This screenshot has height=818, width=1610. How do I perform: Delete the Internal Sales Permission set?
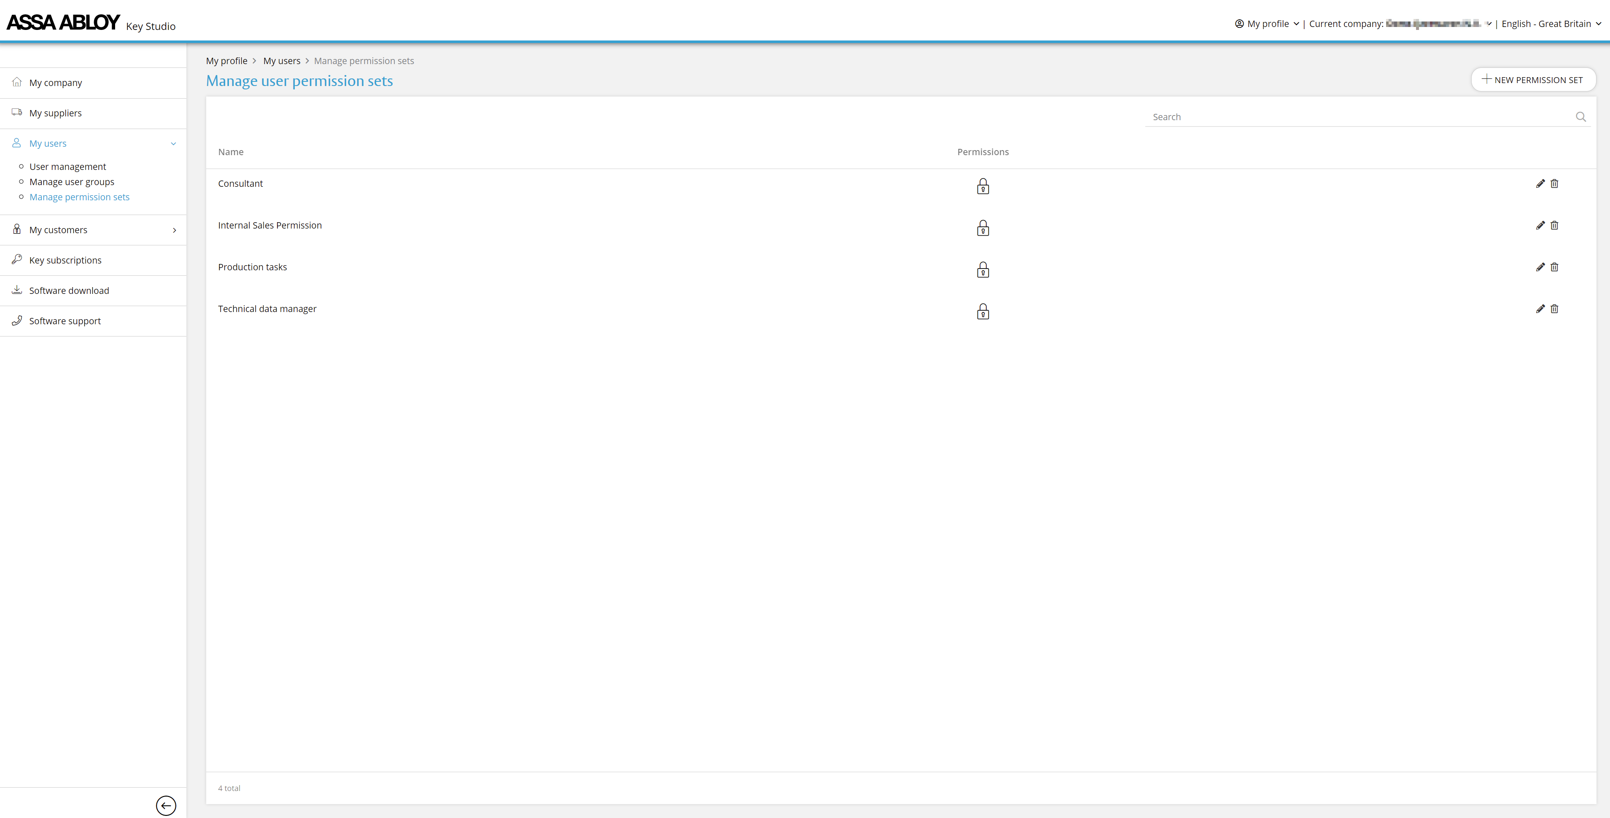(1554, 226)
